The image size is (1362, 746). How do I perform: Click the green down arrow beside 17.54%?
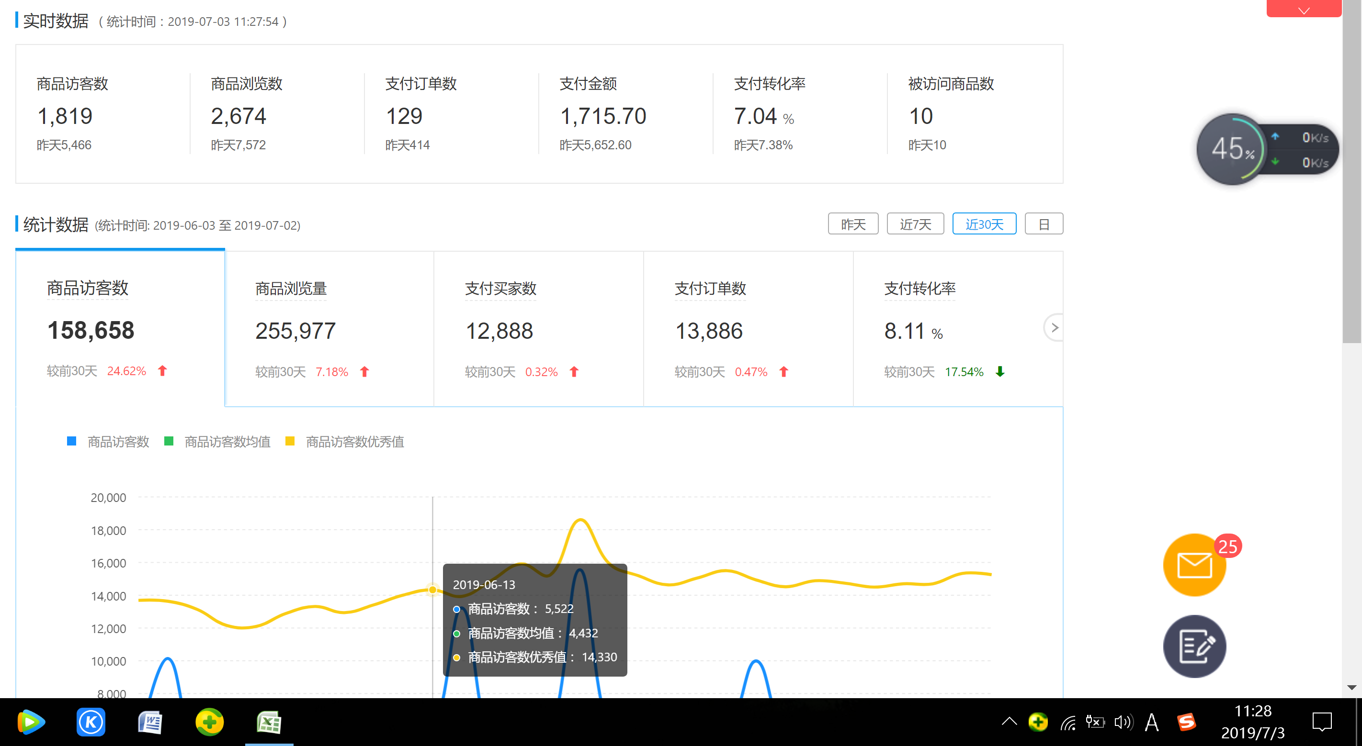1000,372
